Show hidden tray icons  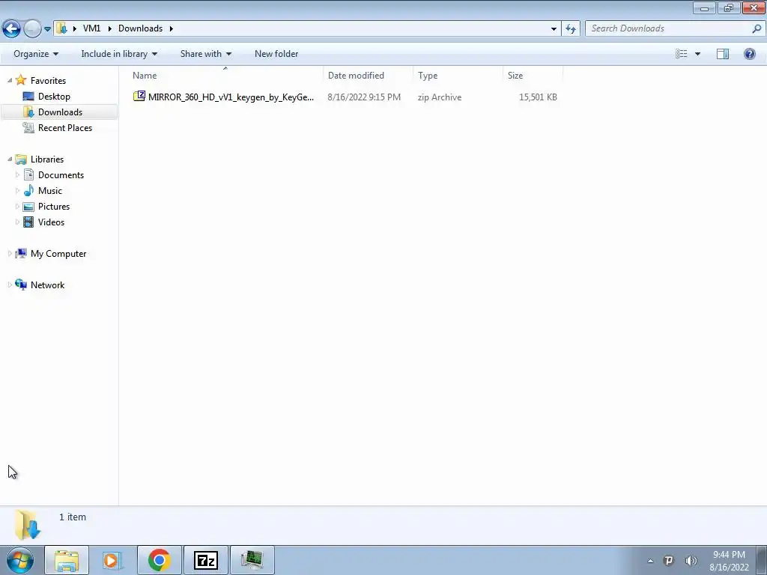click(x=650, y=561)
